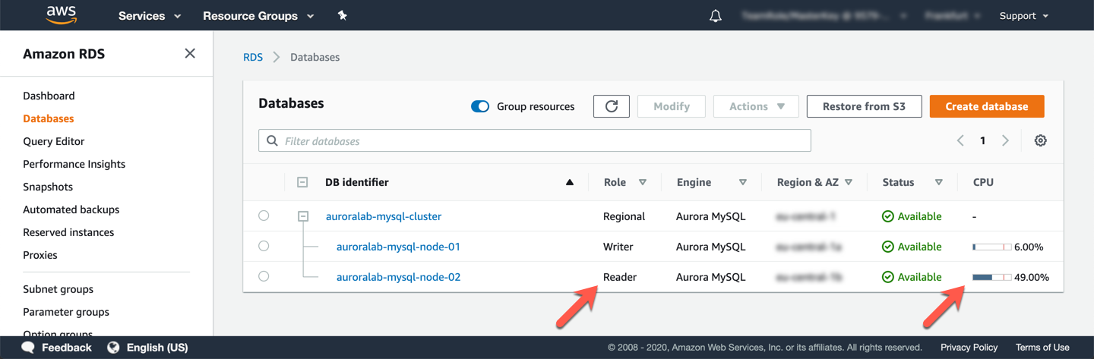Click the pin shortcut icon in top bar
This screenshot has height=359, width=1094.
click(x=343, y=15)
